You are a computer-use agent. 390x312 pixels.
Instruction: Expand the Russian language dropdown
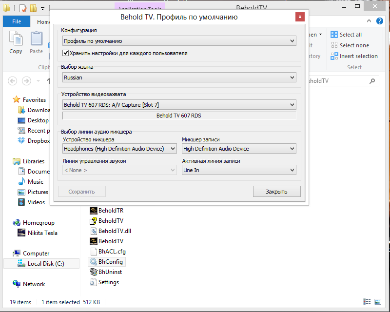[x=179, y=78]
